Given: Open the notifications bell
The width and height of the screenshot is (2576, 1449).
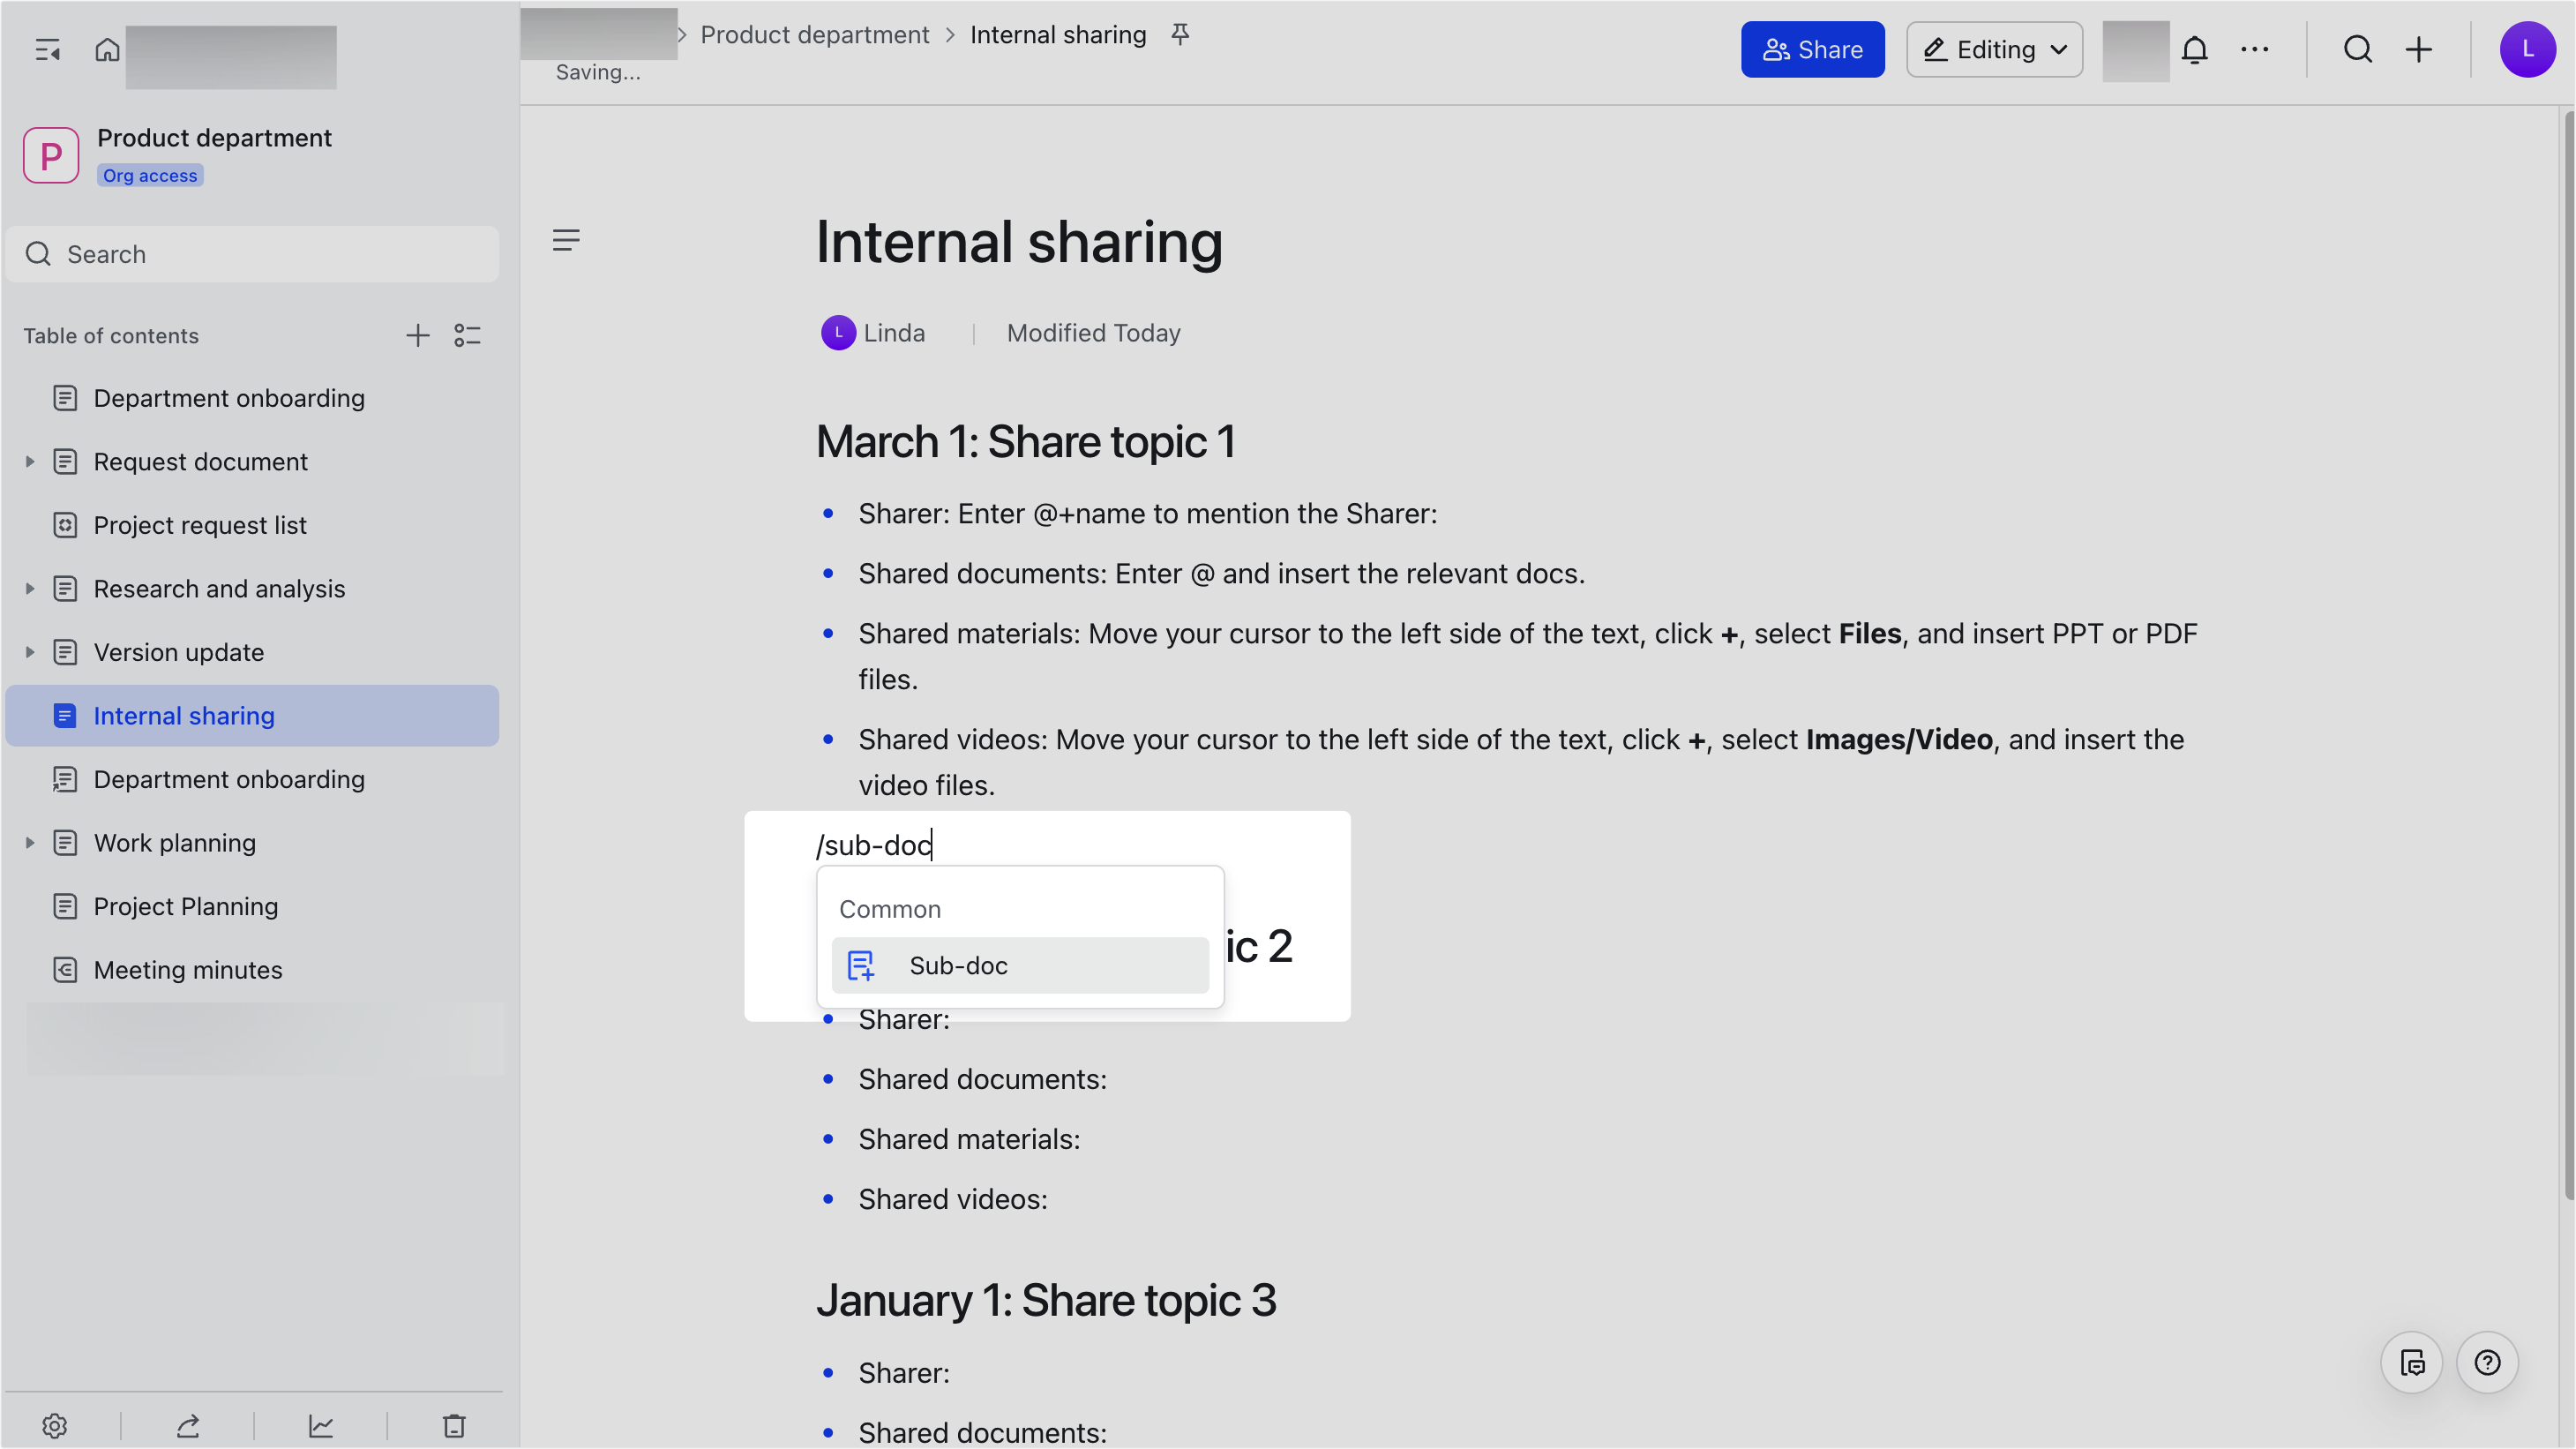Looking at the screenshot, I should (x=2194, y=49).
